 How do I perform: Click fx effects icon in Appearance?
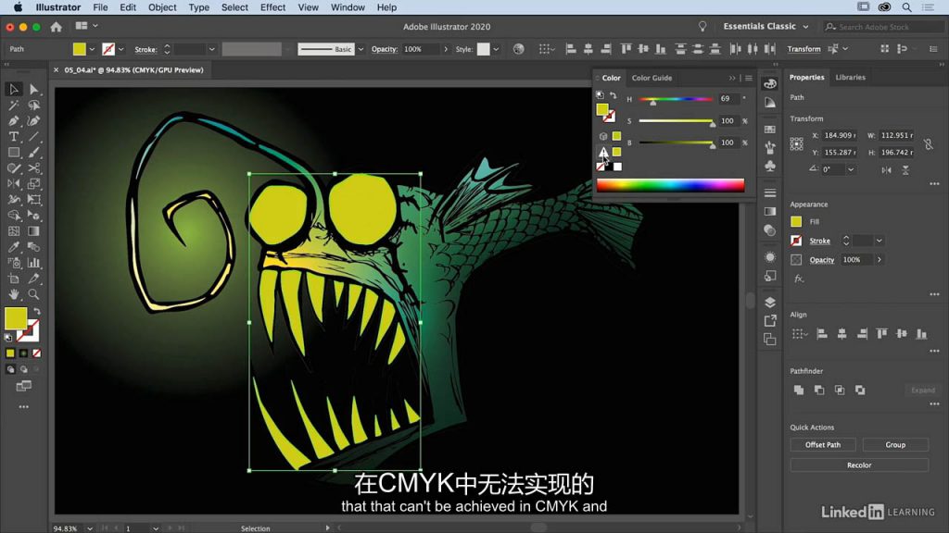[x=798, y=279]
